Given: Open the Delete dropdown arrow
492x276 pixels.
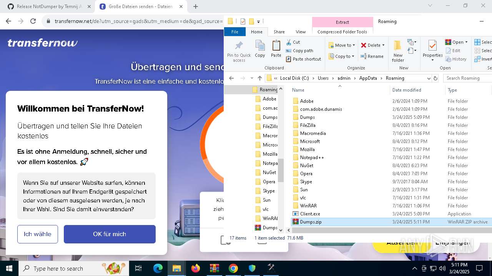Looking at the screenshot, I should point(383,45).
